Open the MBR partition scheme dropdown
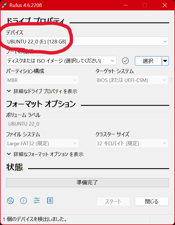Image resolution: width=175 pixels, height=225 pixels. tap(42, 80)
